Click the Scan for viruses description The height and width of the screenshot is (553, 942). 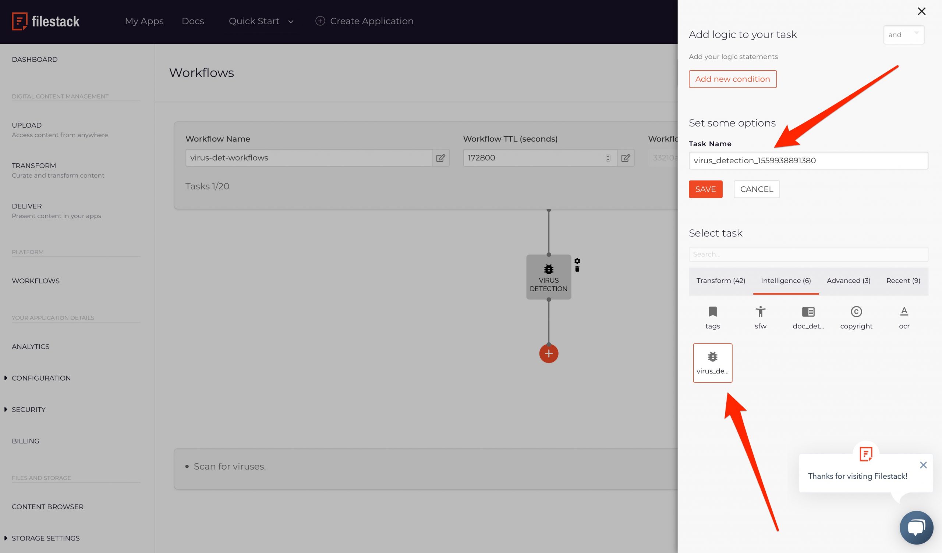click(x=230, y=466)
